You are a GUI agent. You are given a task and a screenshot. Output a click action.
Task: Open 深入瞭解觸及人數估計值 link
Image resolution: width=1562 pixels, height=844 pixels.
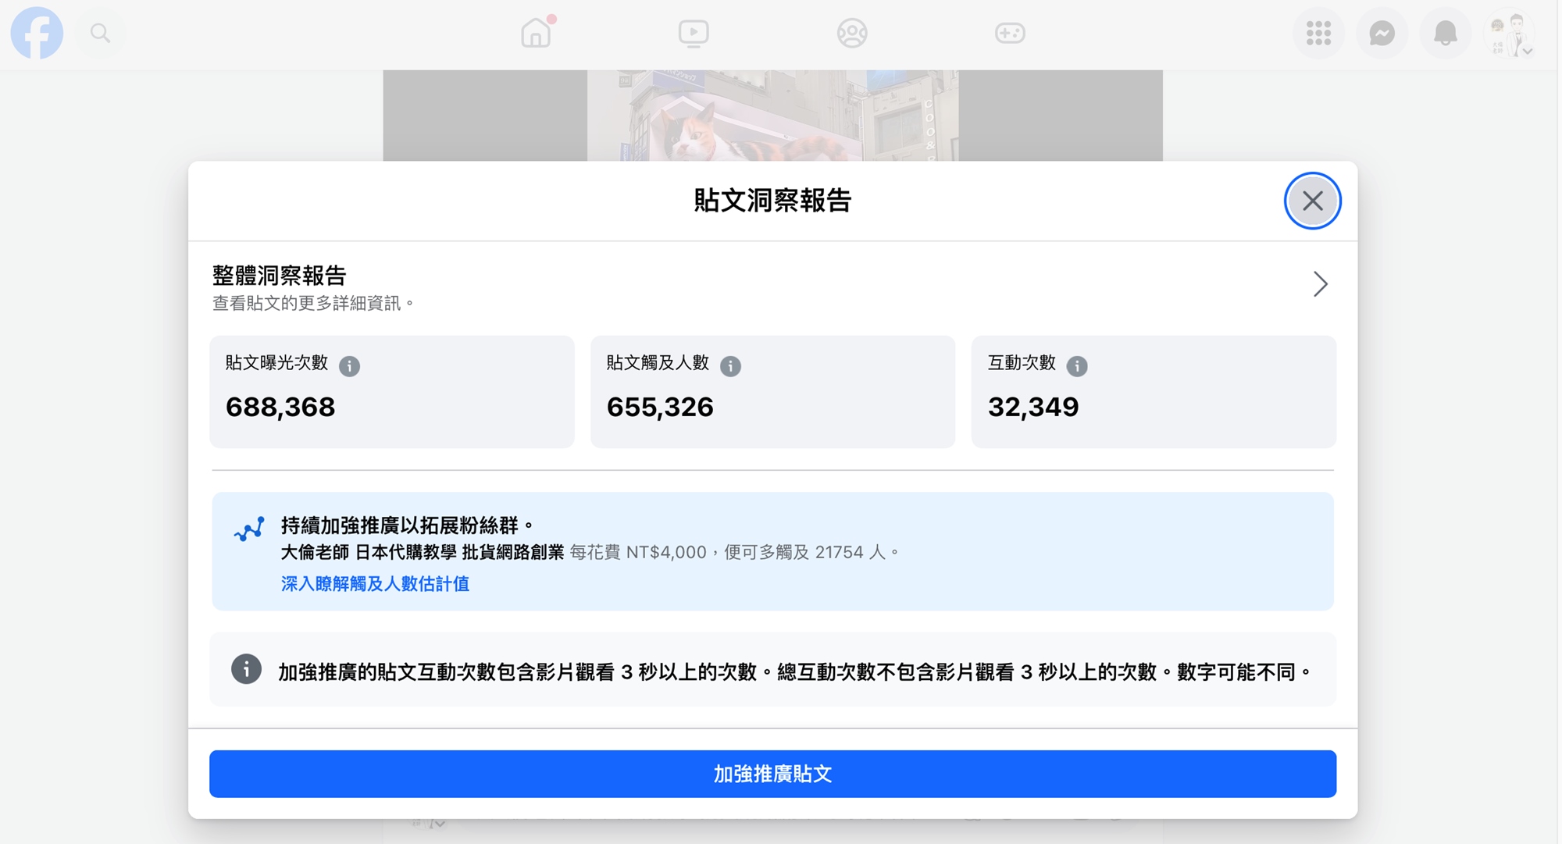point(375,584)
